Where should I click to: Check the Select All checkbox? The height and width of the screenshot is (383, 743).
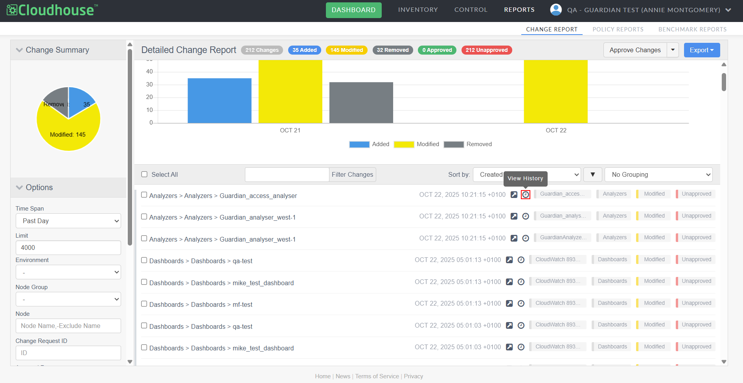click(x=144, y=174)
